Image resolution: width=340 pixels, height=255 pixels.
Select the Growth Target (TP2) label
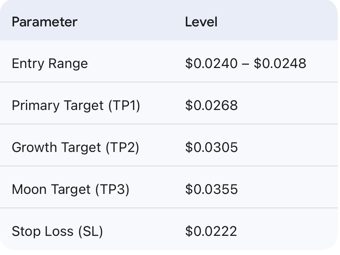pos(76,148)
